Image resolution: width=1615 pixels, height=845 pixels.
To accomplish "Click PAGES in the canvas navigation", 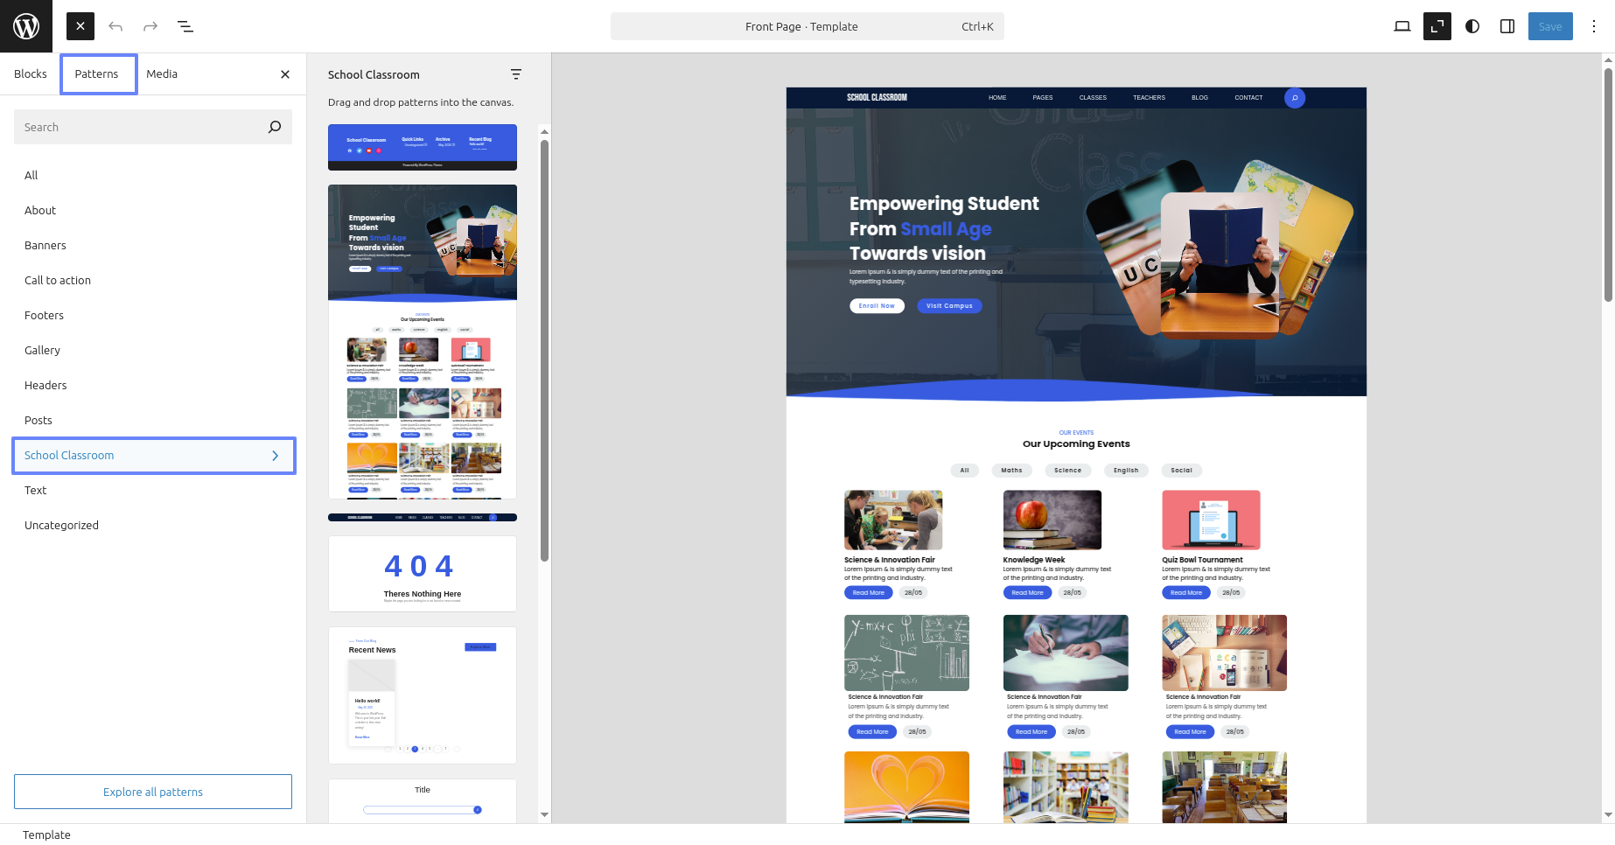I will (x=1043, y=98).
